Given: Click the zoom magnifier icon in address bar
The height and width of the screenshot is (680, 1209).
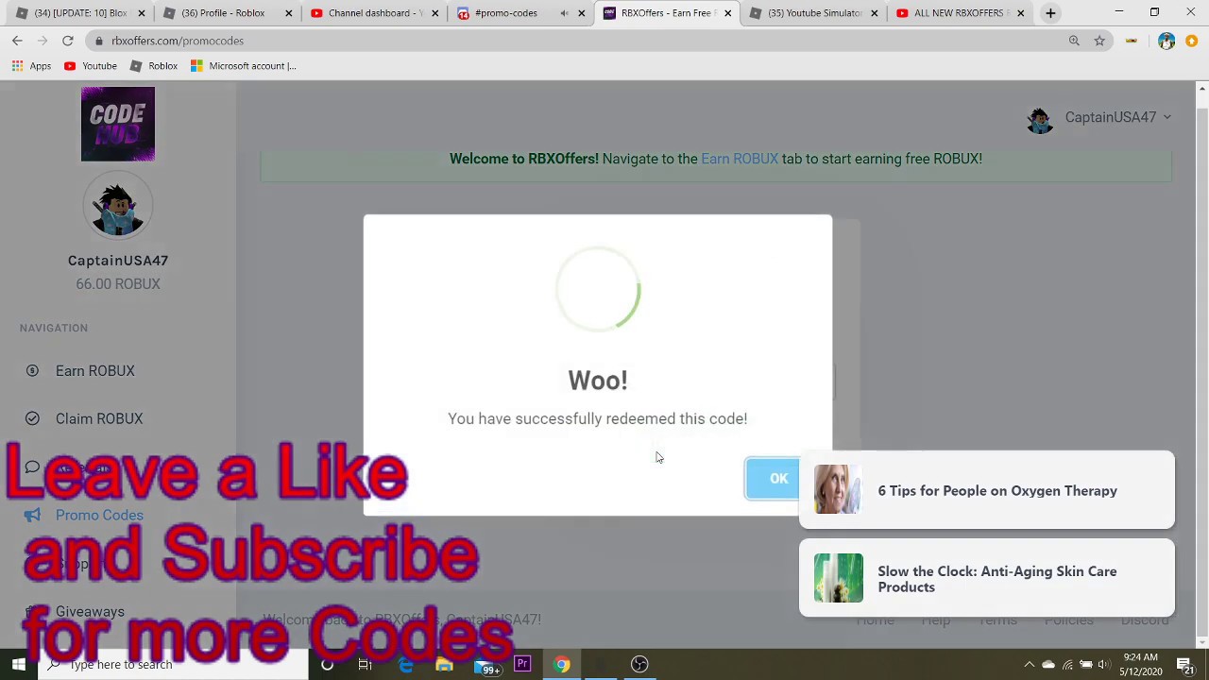Looking at the screenshot, I should [1074, 41].
